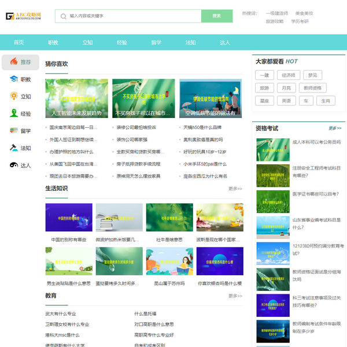Open the 首页 tab in navigation bar
The width and height of the screenshot is (347, 347).
point(19,43)
